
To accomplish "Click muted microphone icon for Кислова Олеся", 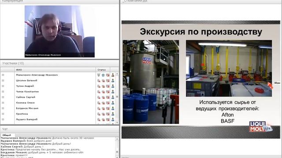I will tap(99, 103).
